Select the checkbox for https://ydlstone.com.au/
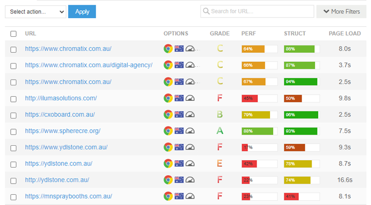This screenshot has height=205, width=371. [13, 164]
